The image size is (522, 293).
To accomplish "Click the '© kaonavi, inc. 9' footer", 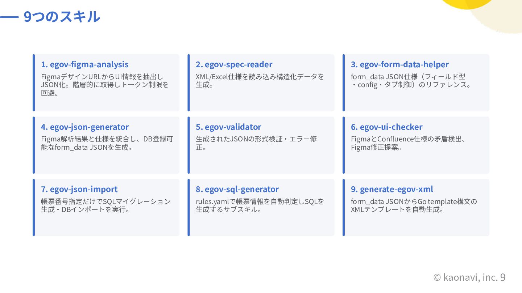I will (x=469, y=277).
